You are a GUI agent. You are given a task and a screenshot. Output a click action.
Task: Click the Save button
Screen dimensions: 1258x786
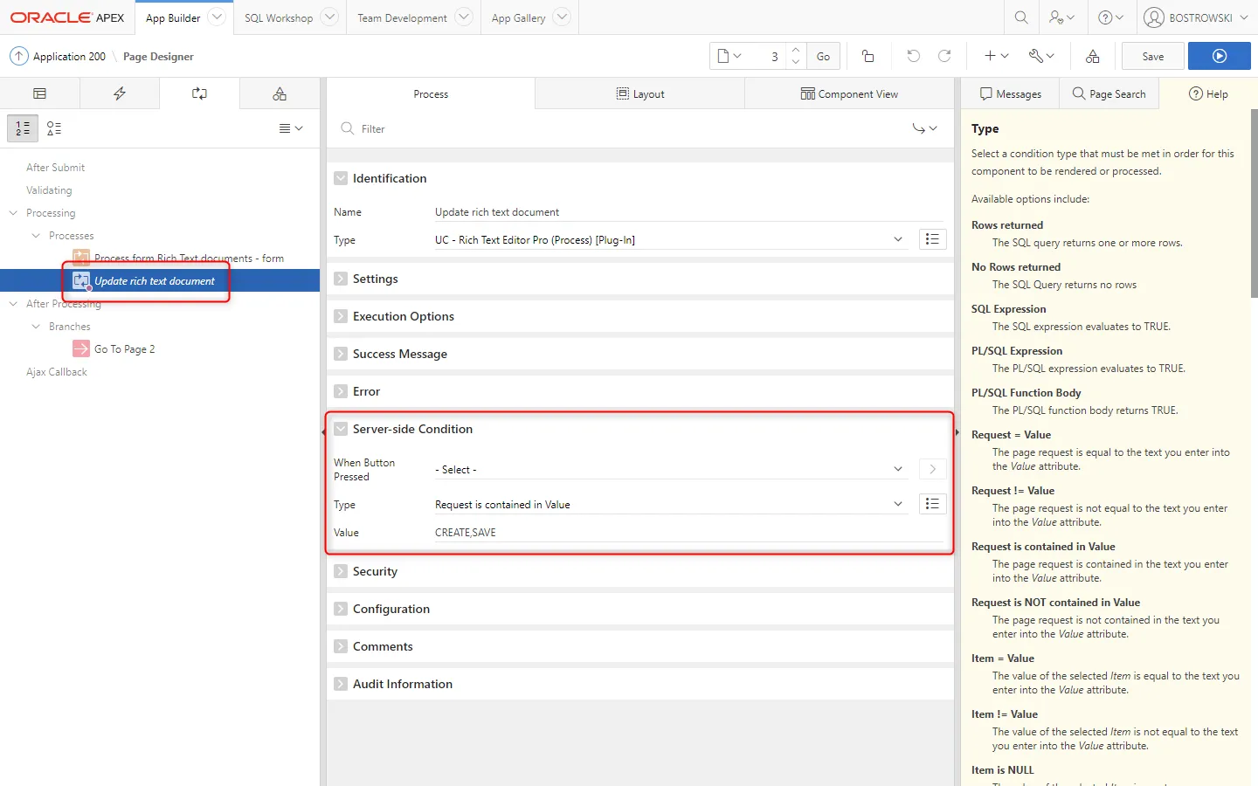(1152, 56)
